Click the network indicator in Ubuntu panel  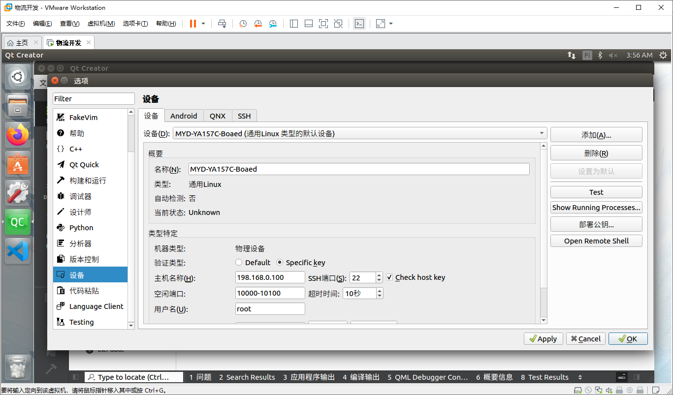[x=572, y=55]
